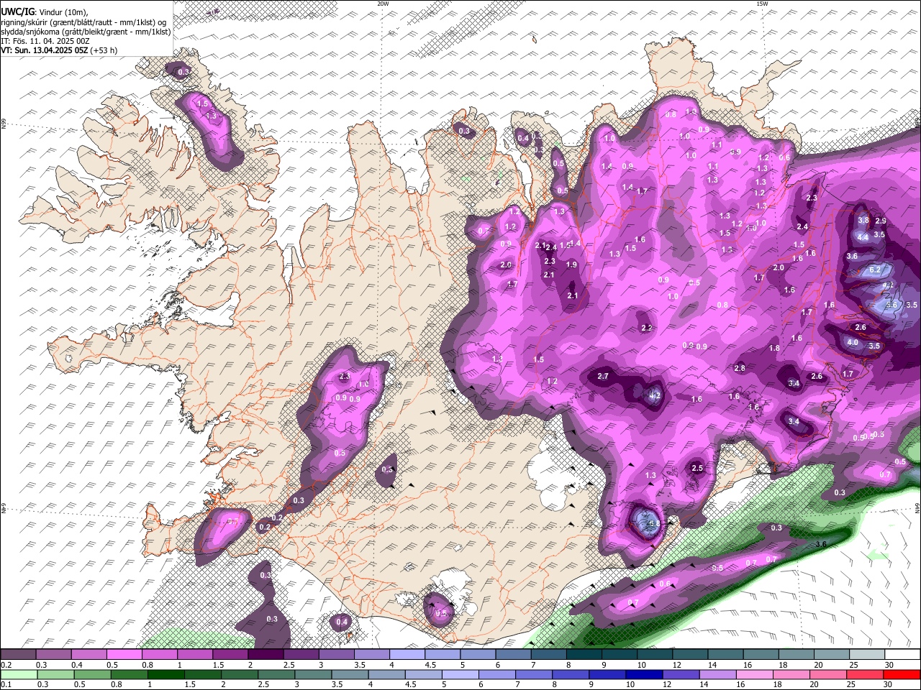Select the 0.4 label in the snow legend
The height and width of the screenshot is (690, 921).
pos(77,665)
